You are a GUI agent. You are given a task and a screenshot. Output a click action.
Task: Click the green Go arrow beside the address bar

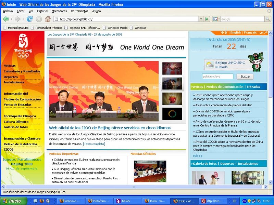click(x=207, y=19)
